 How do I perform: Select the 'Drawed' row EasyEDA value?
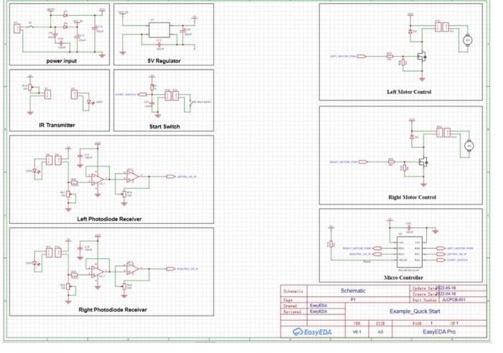(x=318, y=306)
